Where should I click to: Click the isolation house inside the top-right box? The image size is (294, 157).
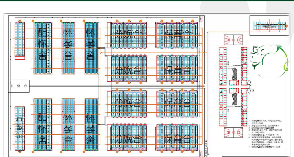270,26
